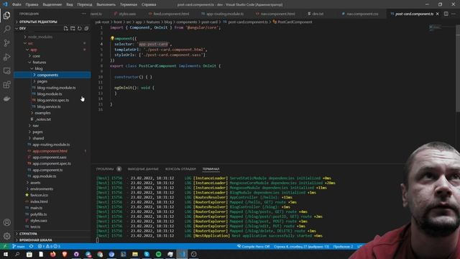Expand the components folder

point(47,75)
